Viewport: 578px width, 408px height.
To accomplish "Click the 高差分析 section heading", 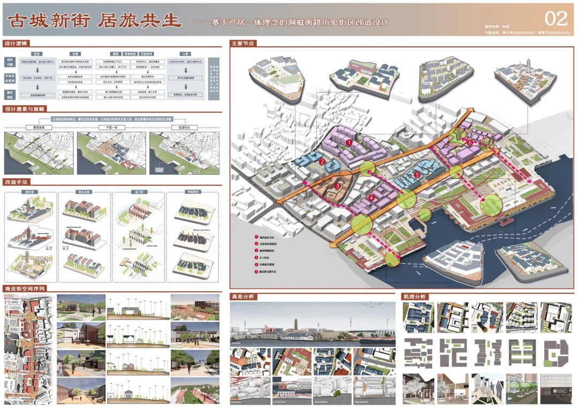I will 242,296.
